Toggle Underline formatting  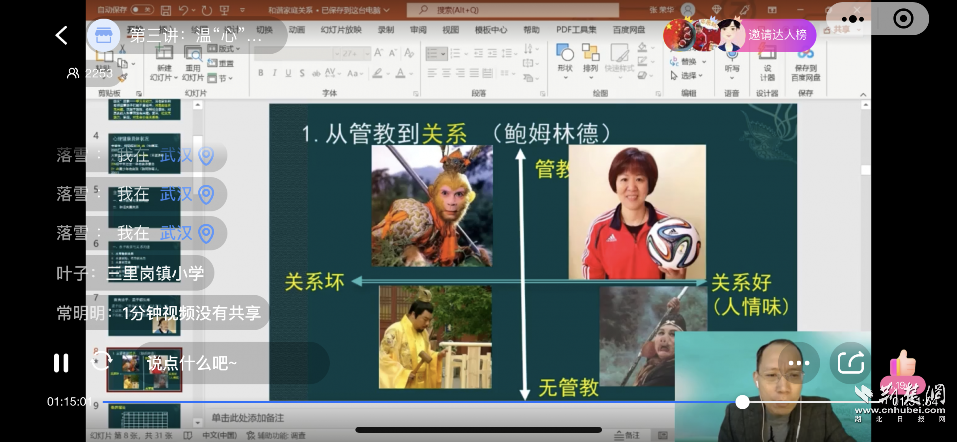click(288, 73)
